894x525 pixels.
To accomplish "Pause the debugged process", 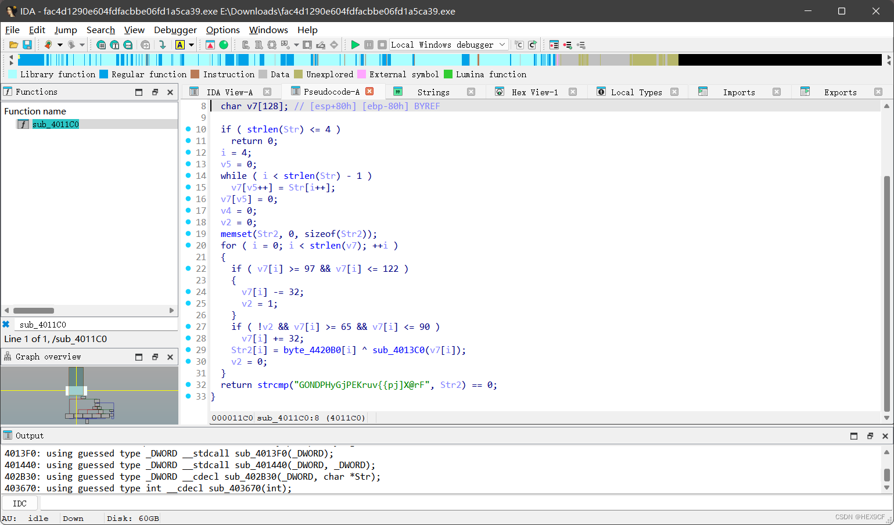I will (x=368, y=44).
